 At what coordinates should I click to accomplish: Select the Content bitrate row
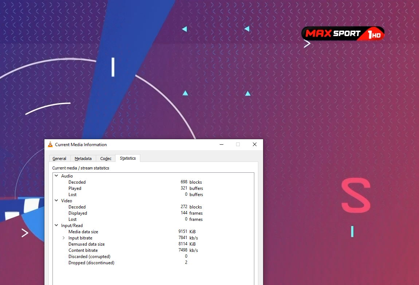click(x=153, y=250)
